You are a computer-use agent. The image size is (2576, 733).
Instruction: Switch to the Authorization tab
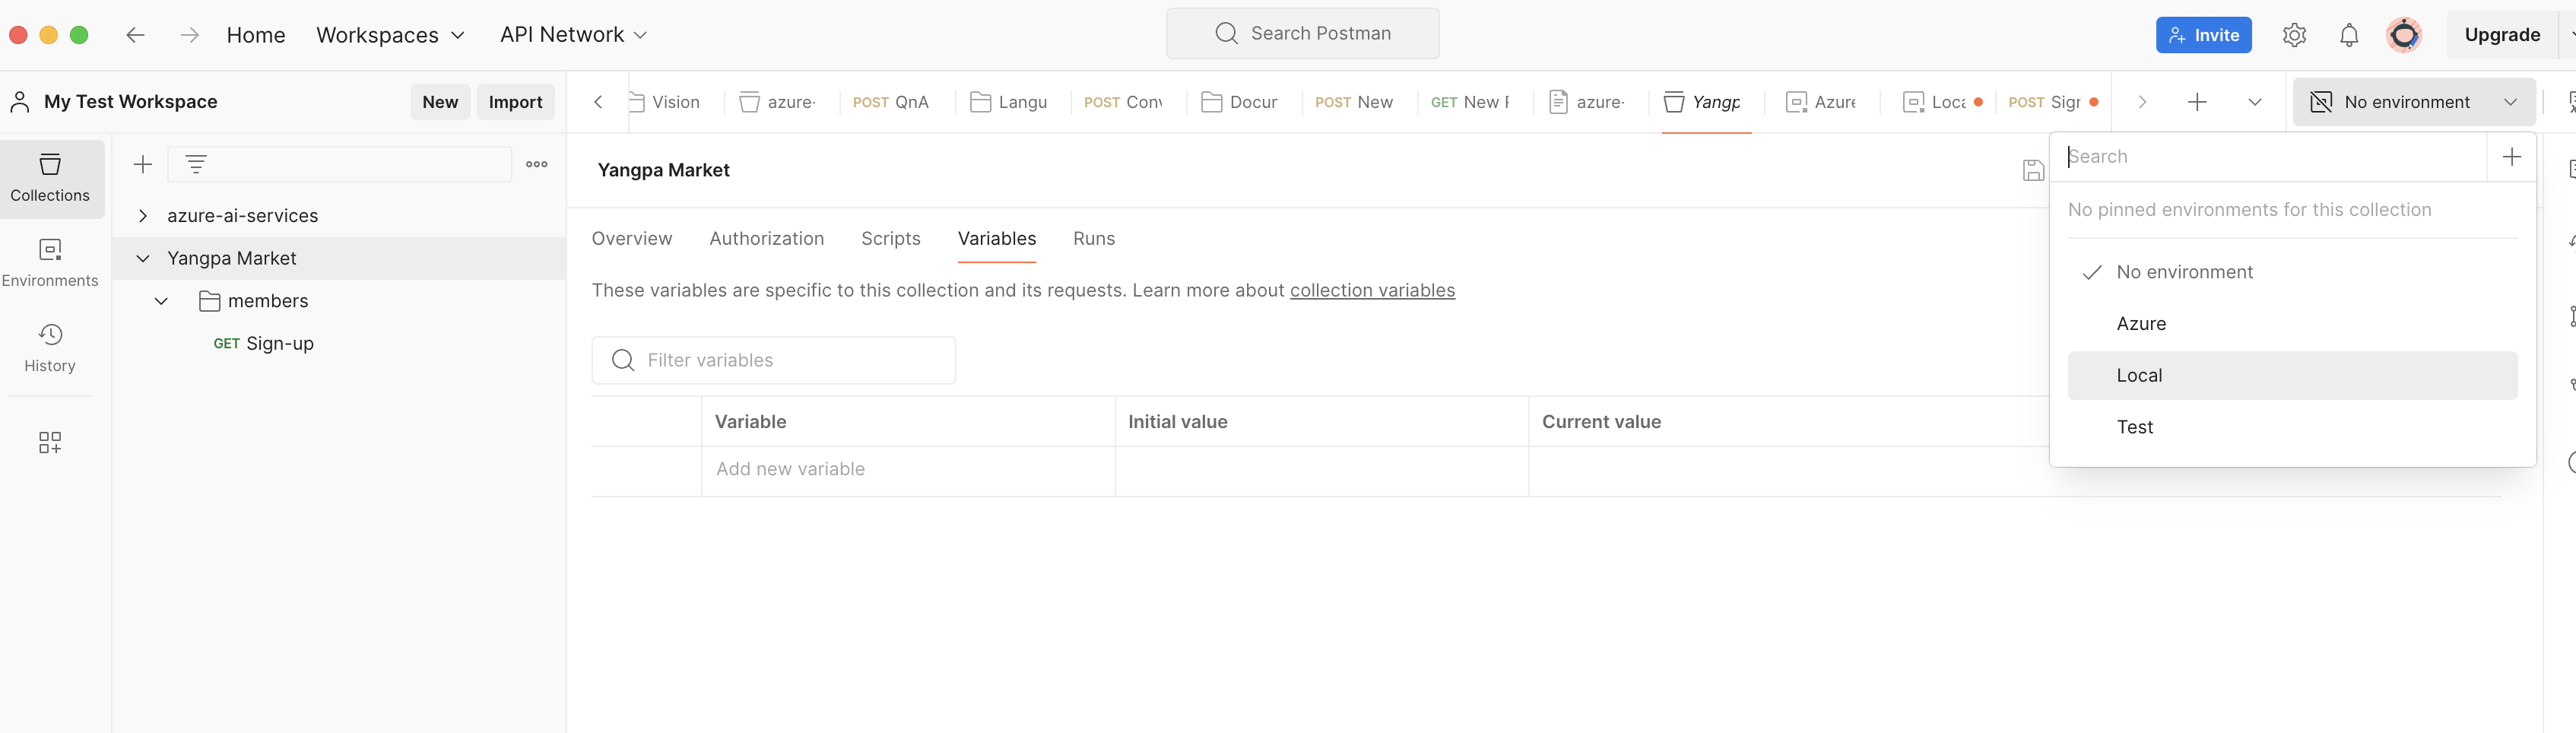coord(767,239)
